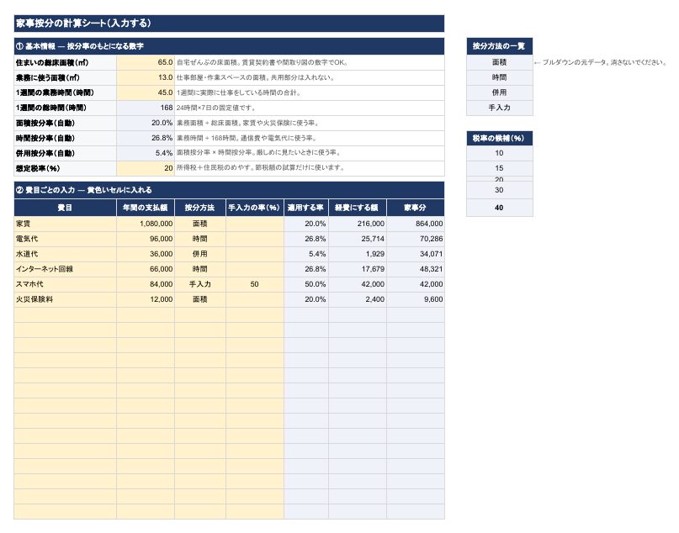The image size is (679, 533).
Task: Open the 按分方法 dropdown in 家賃 row
Action: click(200, 224)
